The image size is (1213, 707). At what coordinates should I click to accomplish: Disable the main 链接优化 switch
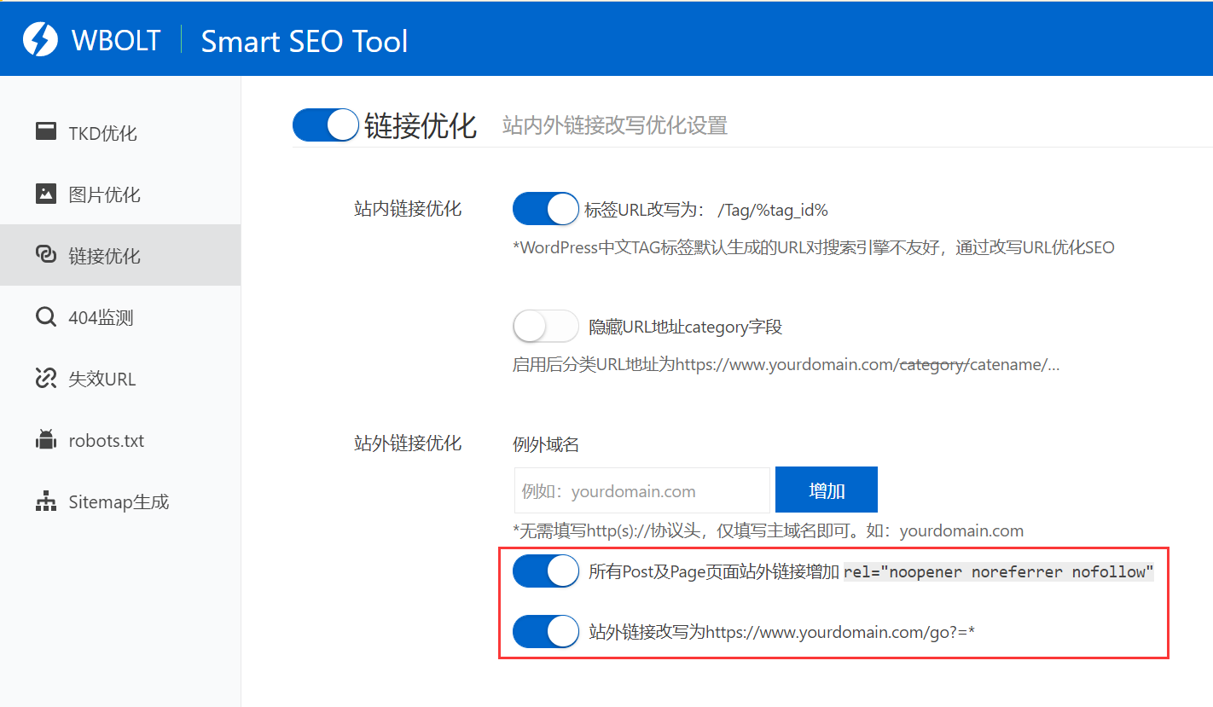point(325,125)
